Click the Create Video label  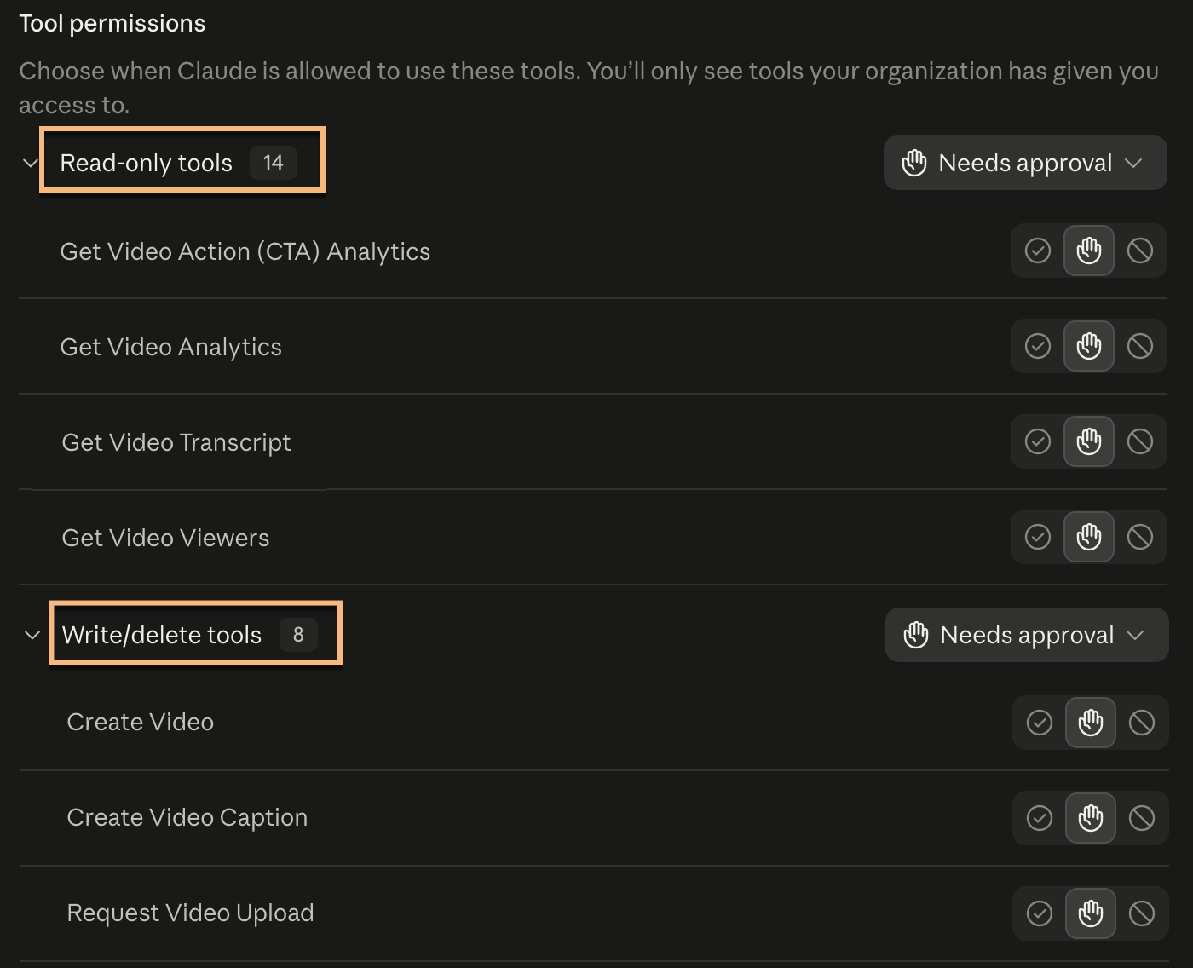pos(141,722)
